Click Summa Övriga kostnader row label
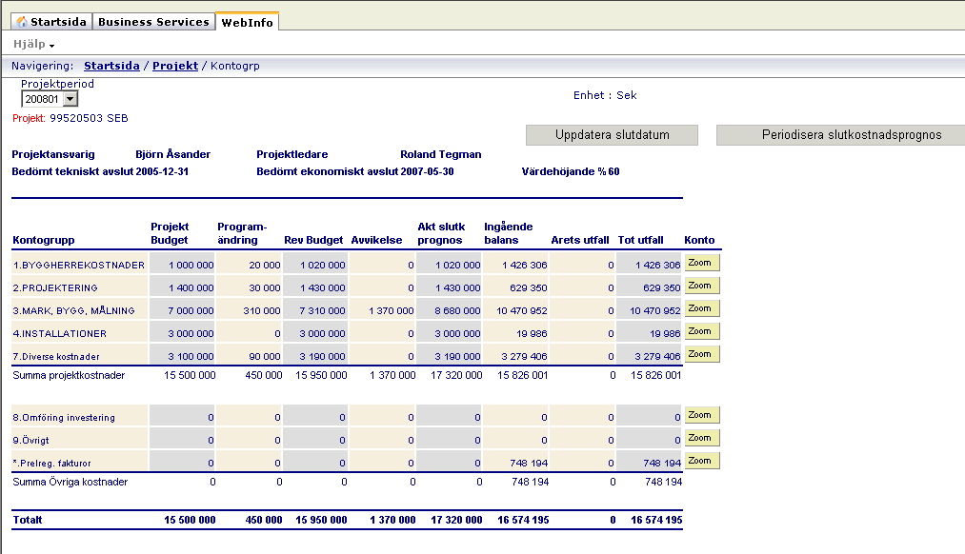The image size is (965, 554). click(x=70, y=482)
